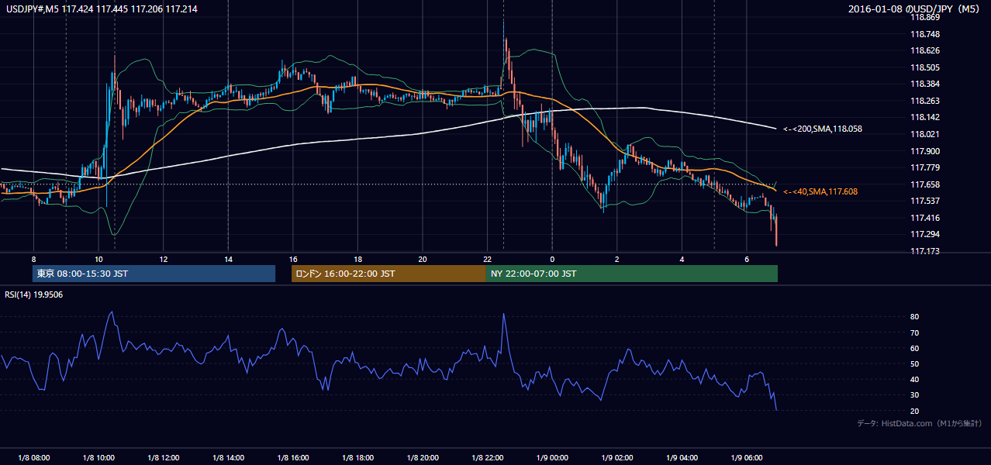
Task: Click the 118.142 price axis value
Action: (x=925, y=117)
